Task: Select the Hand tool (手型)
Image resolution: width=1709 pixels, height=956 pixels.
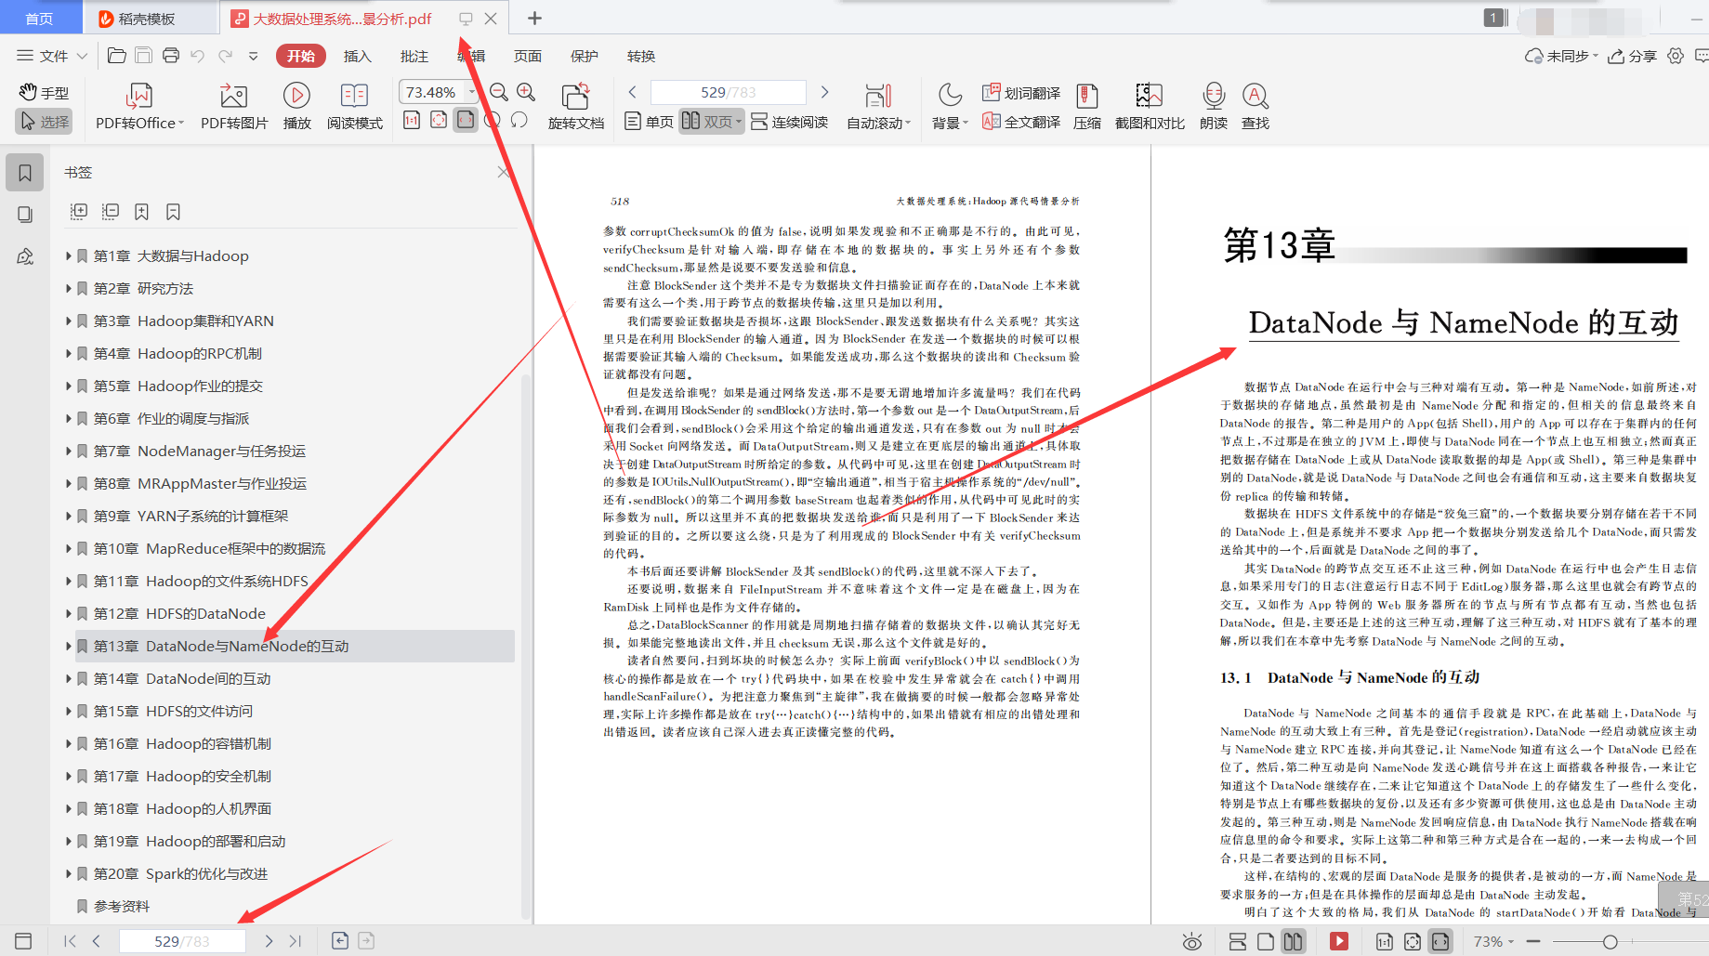Action: tap(44, 93)
